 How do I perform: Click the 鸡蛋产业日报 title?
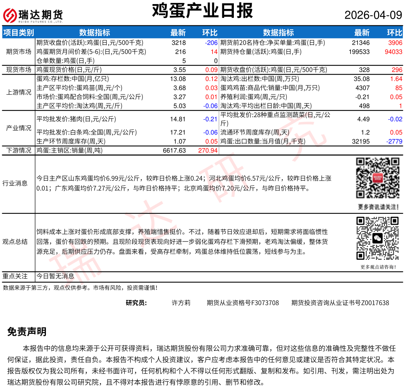click(202, 10)
